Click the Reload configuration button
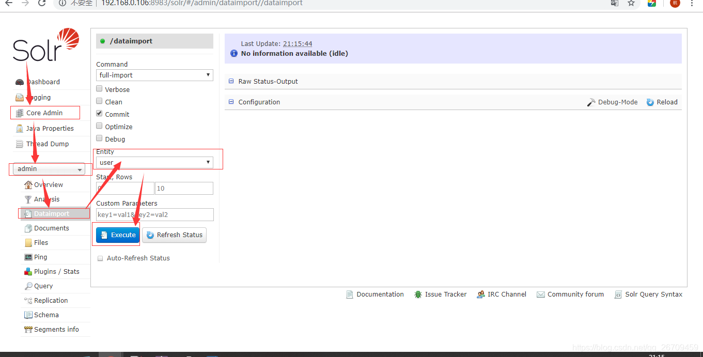Image resolution: width=703 pixels, height=357 pixels. click(x=662, y=102)
